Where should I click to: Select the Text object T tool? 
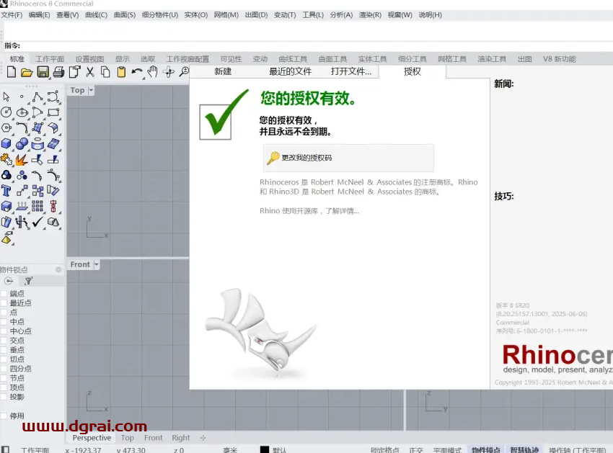point(6,191)
